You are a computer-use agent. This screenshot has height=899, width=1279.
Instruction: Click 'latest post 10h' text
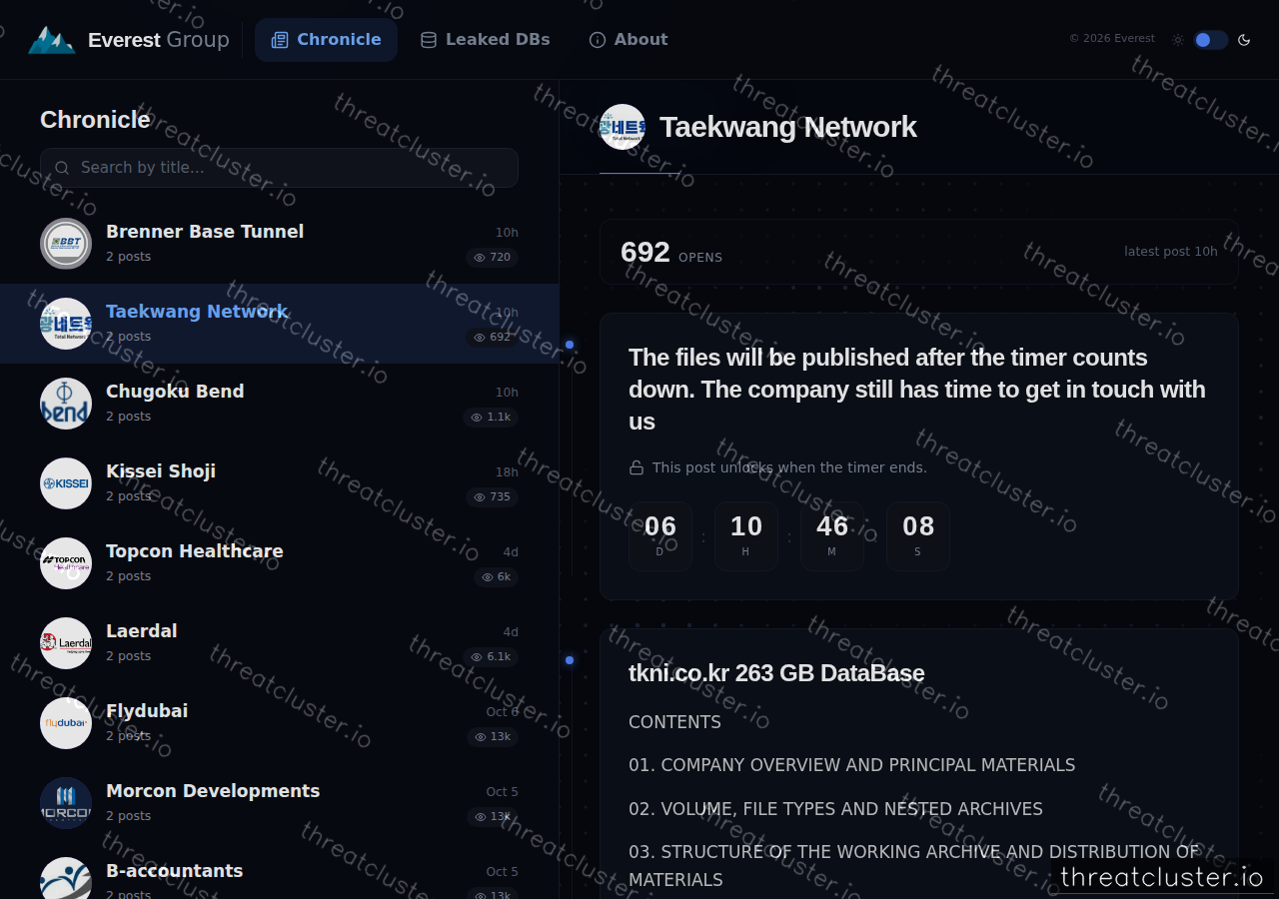tap(1171, 252)
